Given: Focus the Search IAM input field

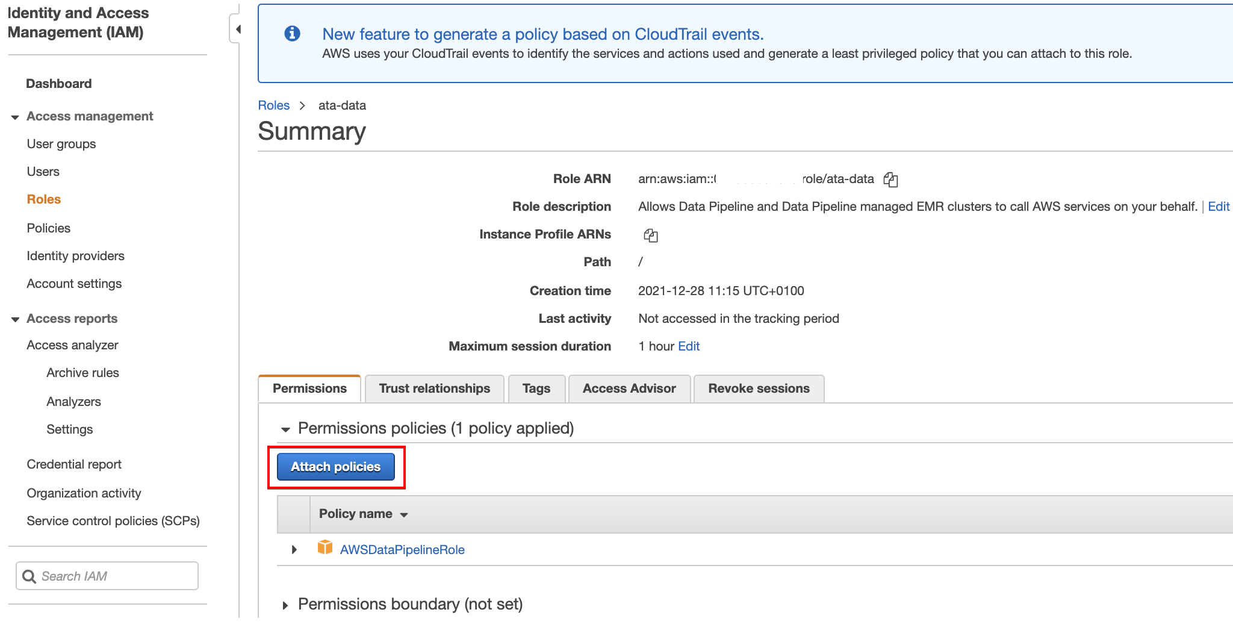Looking at the screenshot, I should coord(107,576).
